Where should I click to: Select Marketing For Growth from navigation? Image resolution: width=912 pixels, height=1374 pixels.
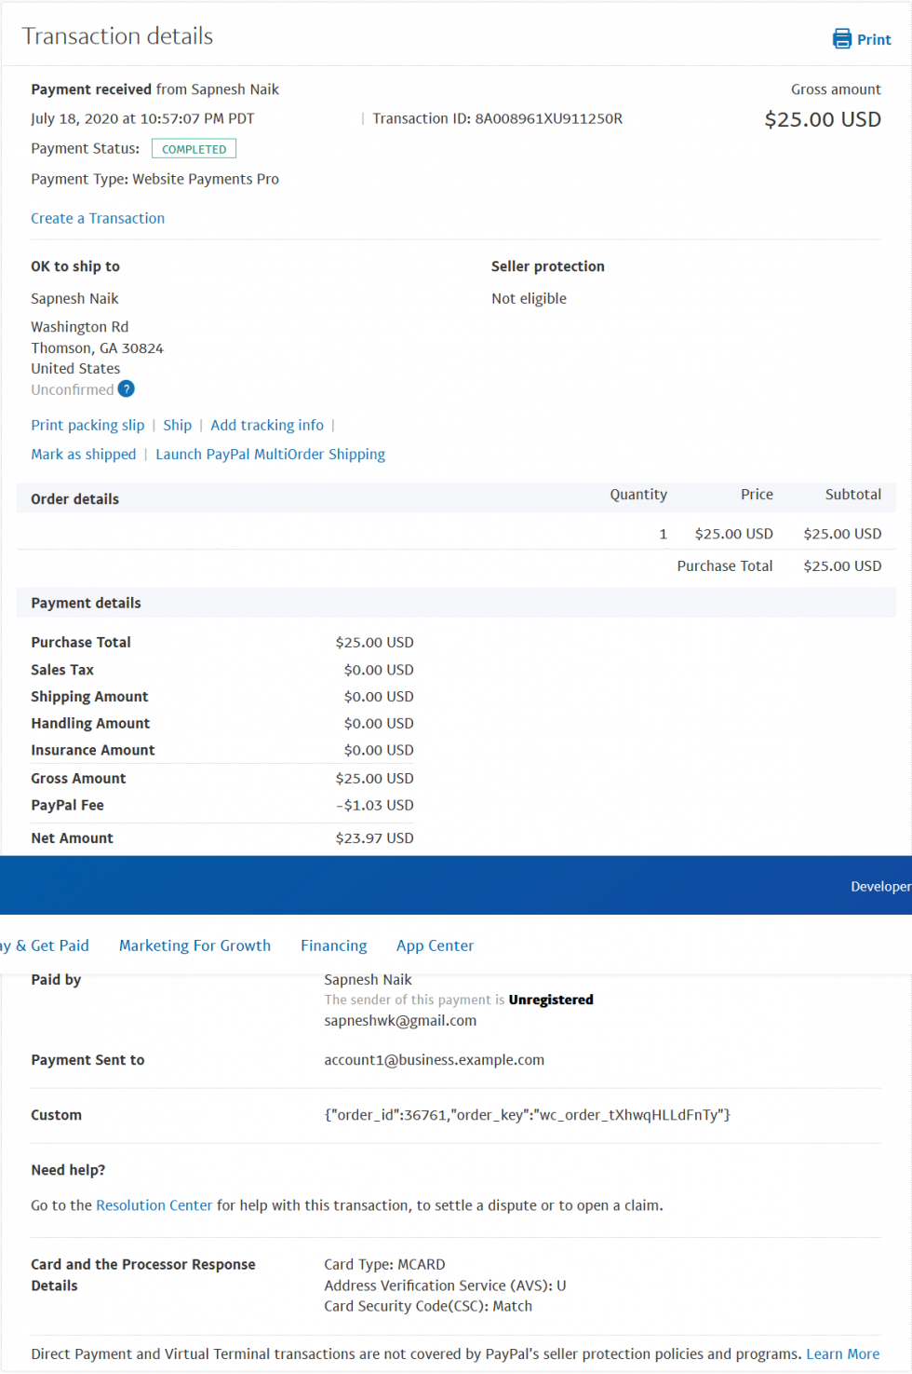coord(194,945)
